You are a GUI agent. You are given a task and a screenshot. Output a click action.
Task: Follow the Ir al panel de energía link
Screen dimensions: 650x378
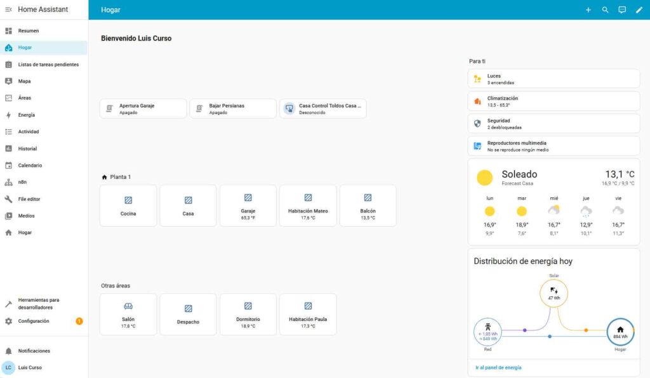498,367
